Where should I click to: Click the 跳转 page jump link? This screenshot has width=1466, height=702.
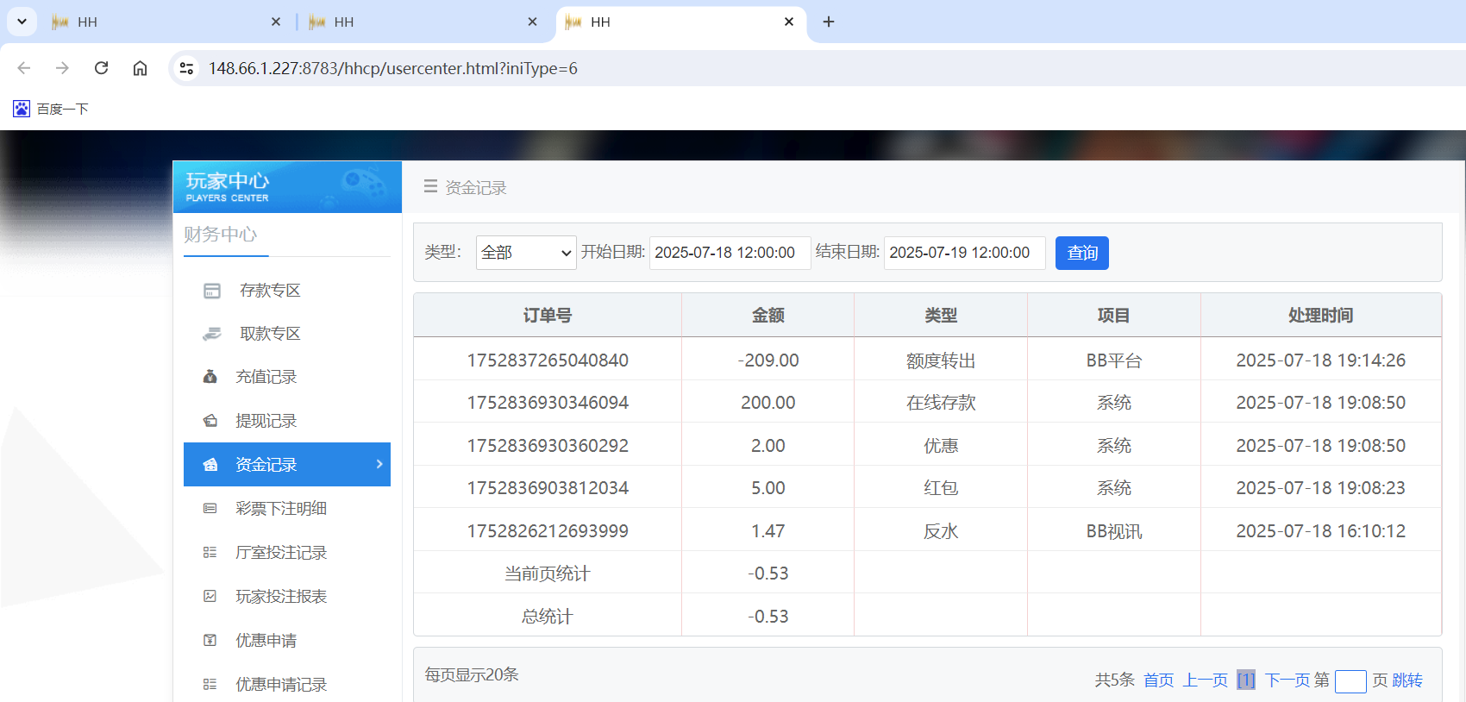pyautogui.click(x=1406, y=680)
